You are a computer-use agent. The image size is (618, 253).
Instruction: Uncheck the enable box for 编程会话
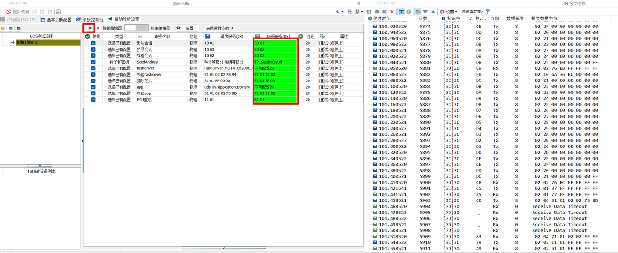click(x=93, y=56)
